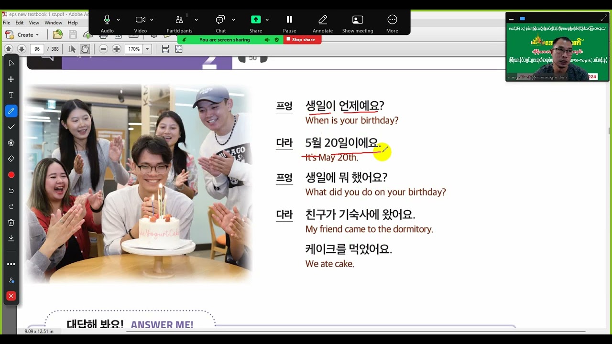Toggle the camera with the Video button
The height and width of the screenshot is (344, 612).
[141, 23]
